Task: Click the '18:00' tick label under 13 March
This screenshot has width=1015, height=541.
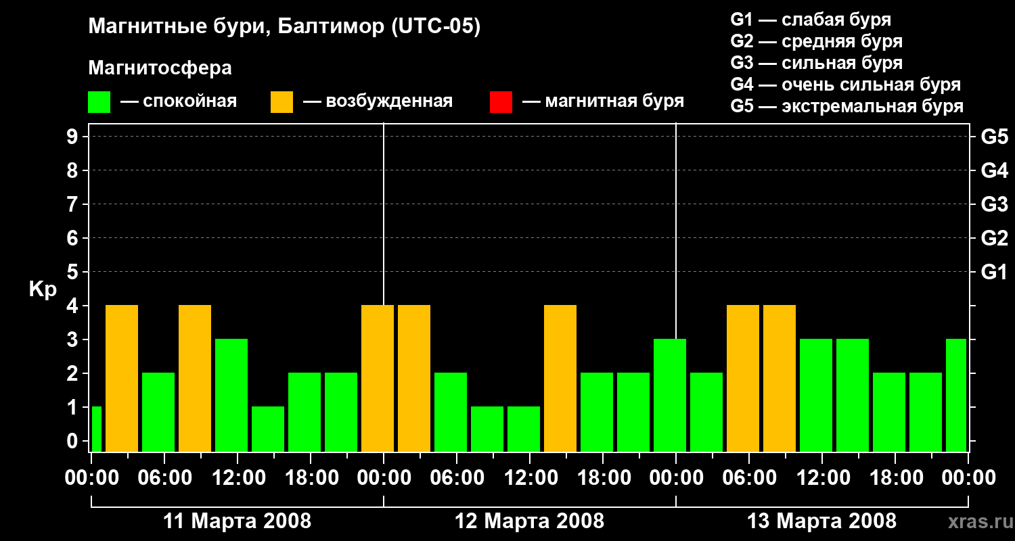Action: click(x=895, y=478)
